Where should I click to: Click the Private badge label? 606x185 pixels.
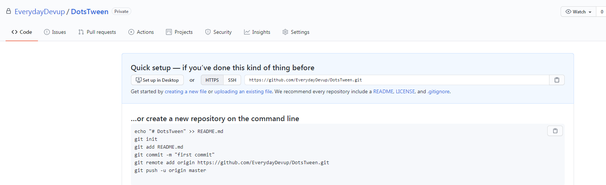[121, 12]
